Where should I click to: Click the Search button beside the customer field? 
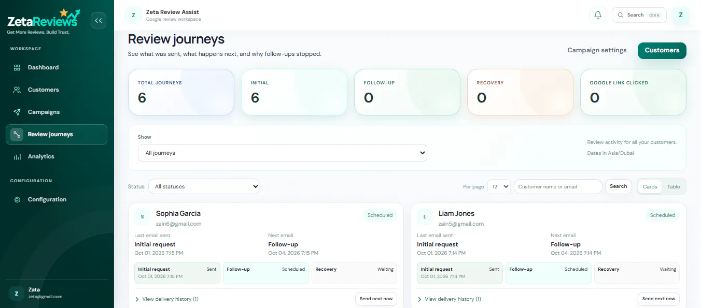(x=619, y=186)
